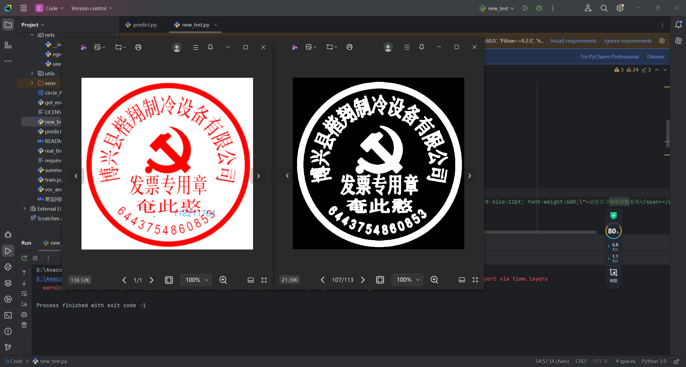Click the print icon in left image viewer
Image resolution: width=686 pixels, height=367 pixels.
pyautogui.click(x=138, y=47)
